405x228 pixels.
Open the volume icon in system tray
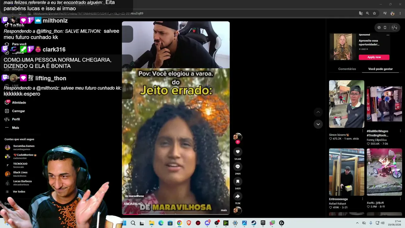point(383,223)
